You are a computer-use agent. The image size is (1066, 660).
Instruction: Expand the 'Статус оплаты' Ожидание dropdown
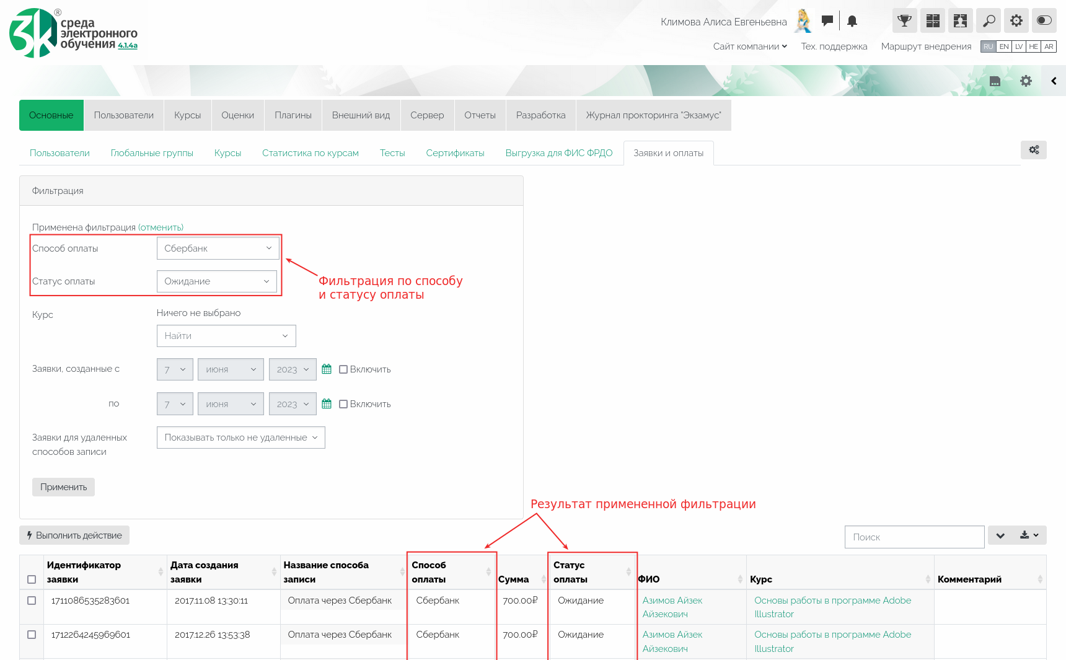(216, 281)
